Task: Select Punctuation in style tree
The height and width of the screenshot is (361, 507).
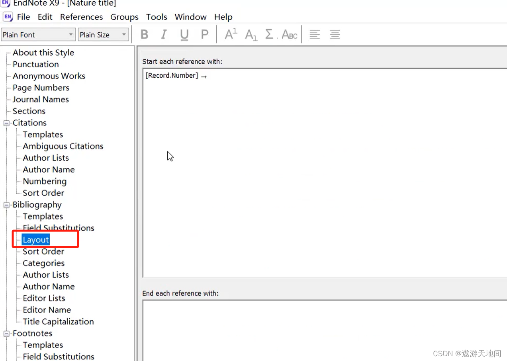Action: click(x=36, y=64)
